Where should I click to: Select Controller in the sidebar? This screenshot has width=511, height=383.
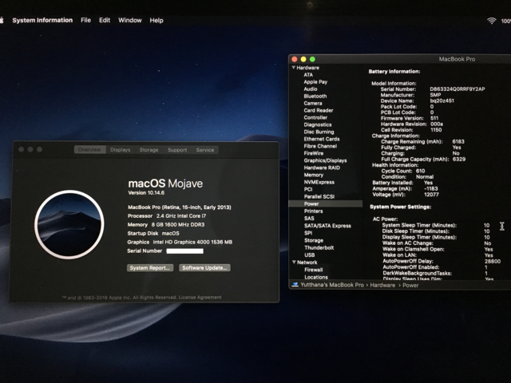(x=315, y=117)
